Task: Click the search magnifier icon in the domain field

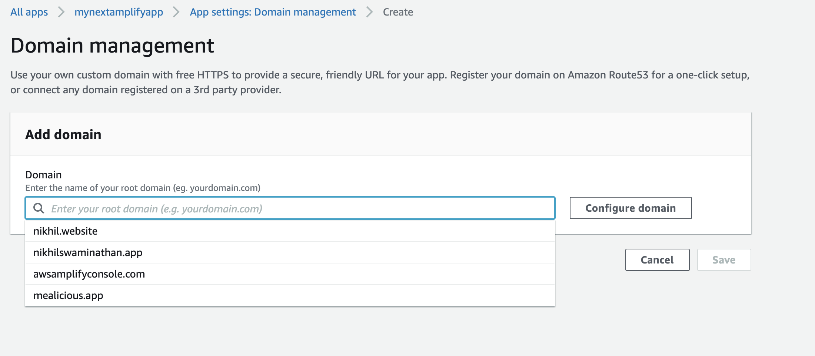Action: 39,208
